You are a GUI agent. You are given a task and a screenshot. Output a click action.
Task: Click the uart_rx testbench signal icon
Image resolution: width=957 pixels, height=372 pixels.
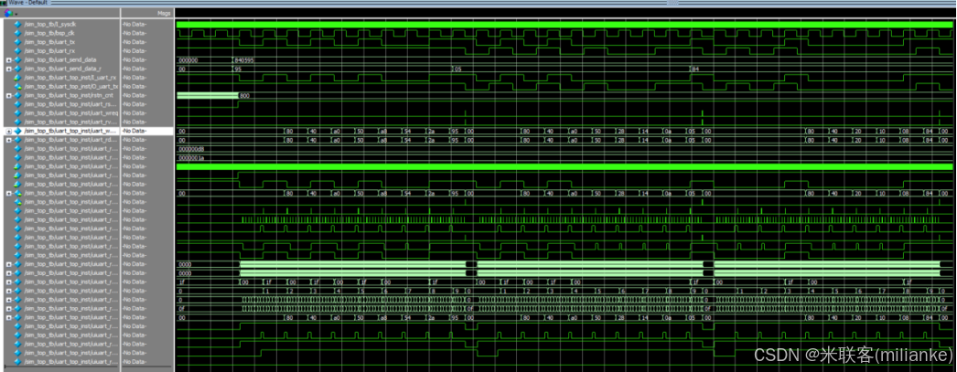pyautogui.click(x=17, y=50)
